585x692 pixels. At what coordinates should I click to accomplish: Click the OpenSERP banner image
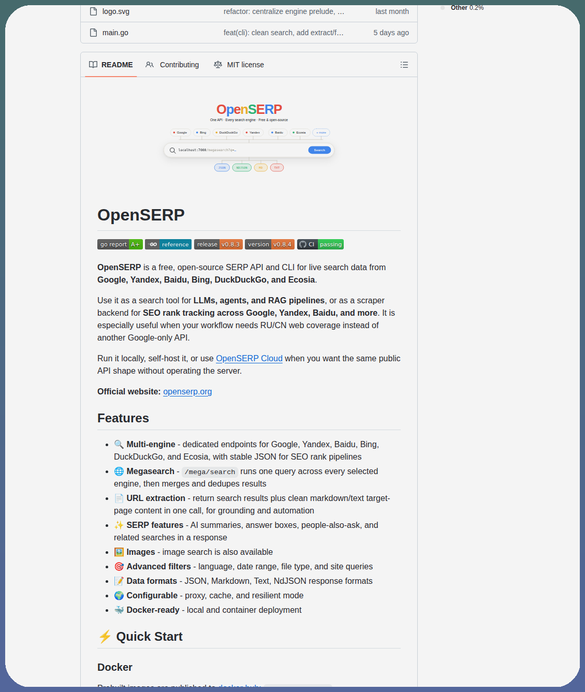point(249,137)
